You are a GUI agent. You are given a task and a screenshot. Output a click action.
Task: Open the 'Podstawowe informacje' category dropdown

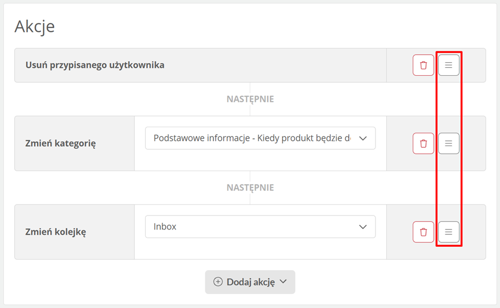(260, 138)
